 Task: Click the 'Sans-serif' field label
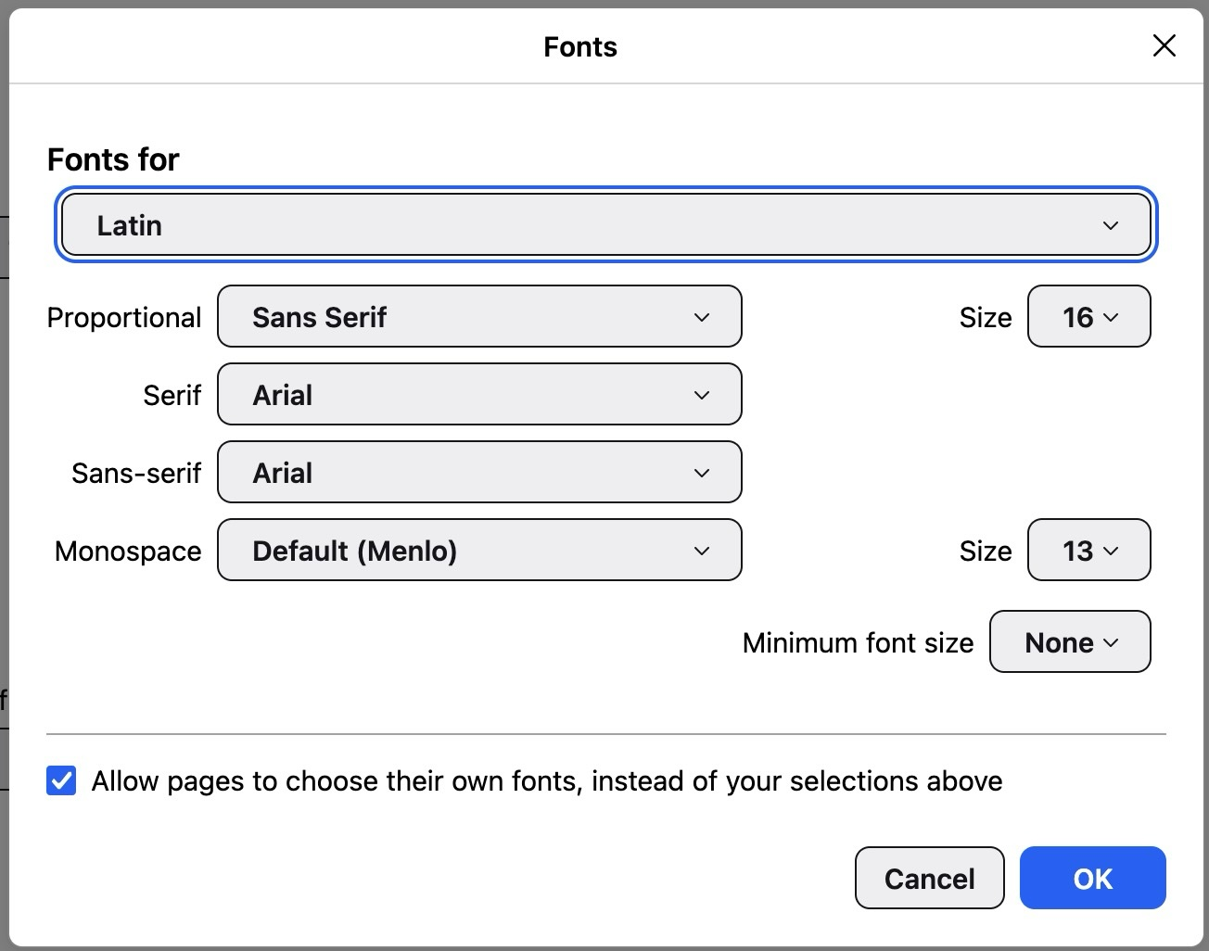[136, 473]
